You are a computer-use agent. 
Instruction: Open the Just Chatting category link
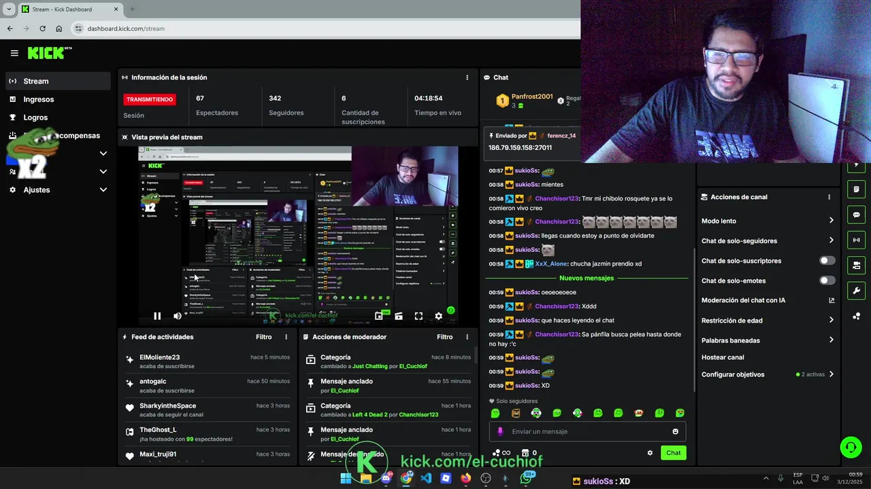369,366
